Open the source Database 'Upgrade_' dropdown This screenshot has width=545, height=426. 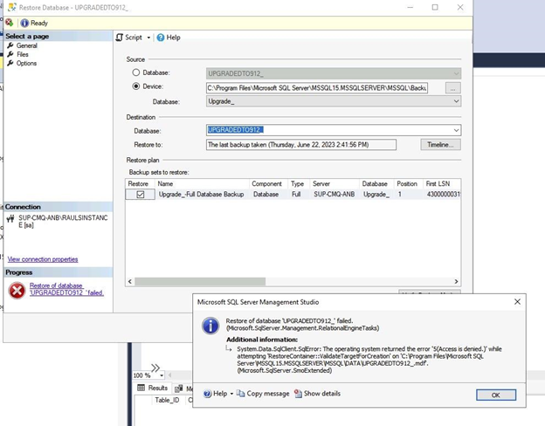pos(456,101)
